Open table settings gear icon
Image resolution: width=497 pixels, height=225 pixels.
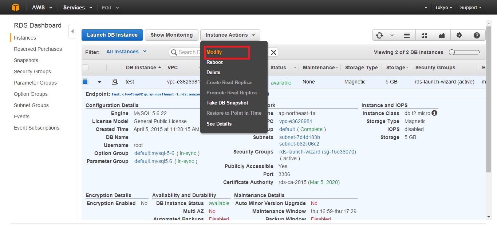point(459,35)
